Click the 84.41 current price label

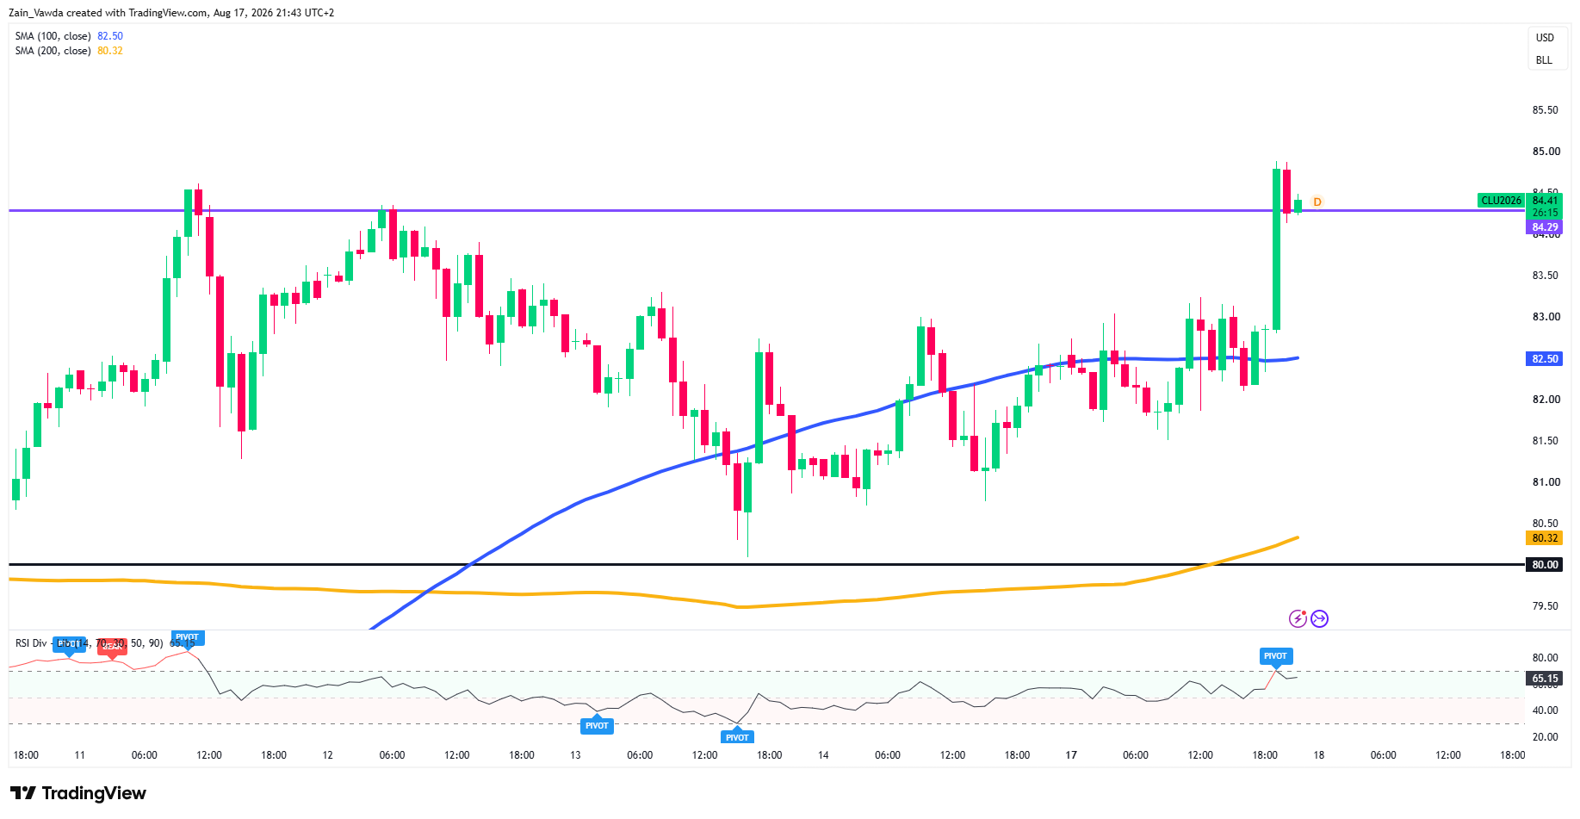point(1546,201)
